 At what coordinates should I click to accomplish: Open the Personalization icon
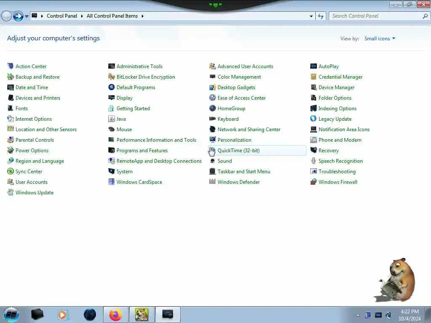pos(212,140)
